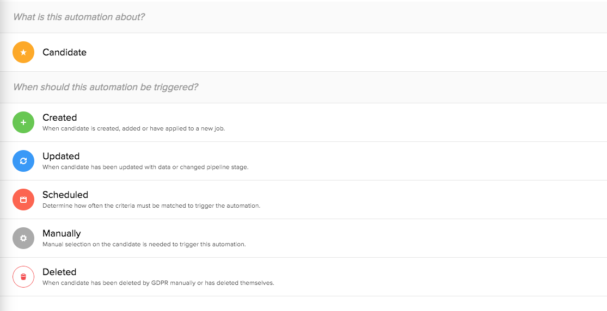
Task: Click the 'deleted by GDPR manually' description
Action: (158, 283)
